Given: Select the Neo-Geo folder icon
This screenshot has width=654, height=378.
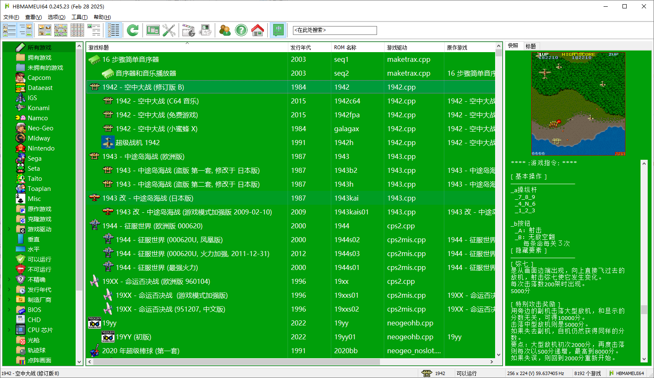Looking at the screenshot, I should [x=21, y=128].
